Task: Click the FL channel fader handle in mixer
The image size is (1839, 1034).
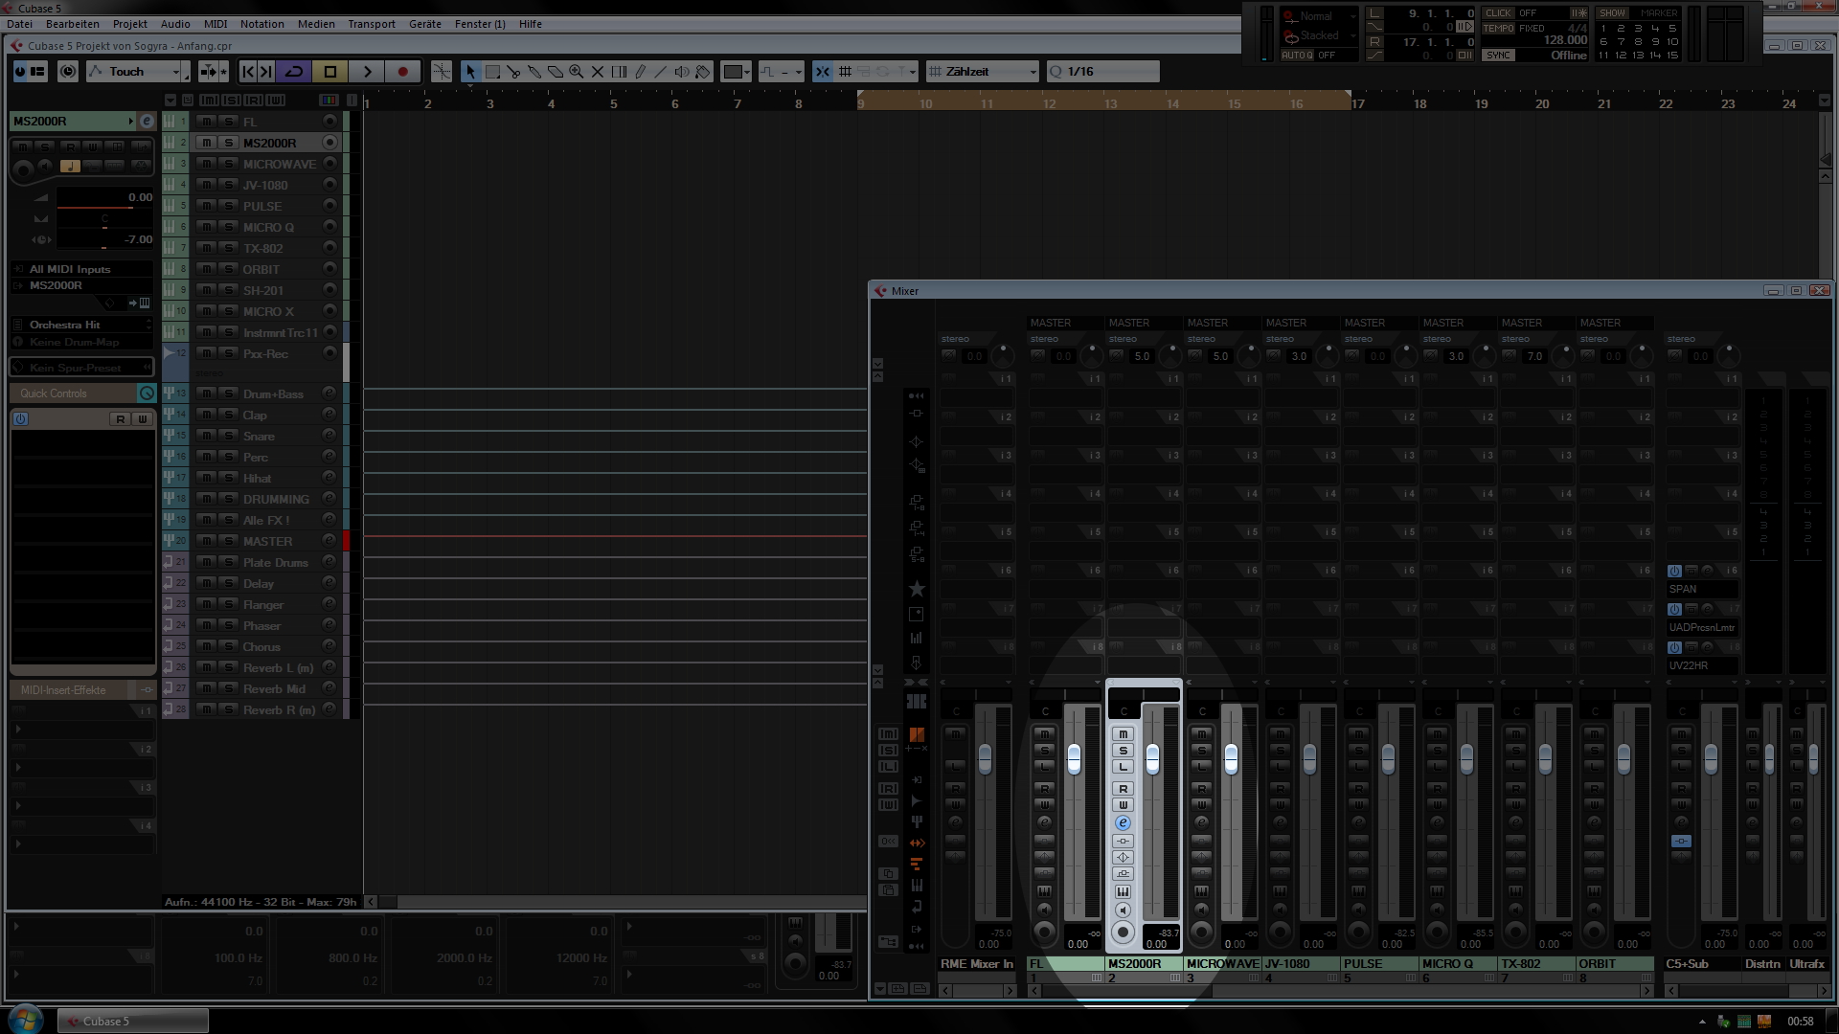Action: click(x=1074, y=758)
